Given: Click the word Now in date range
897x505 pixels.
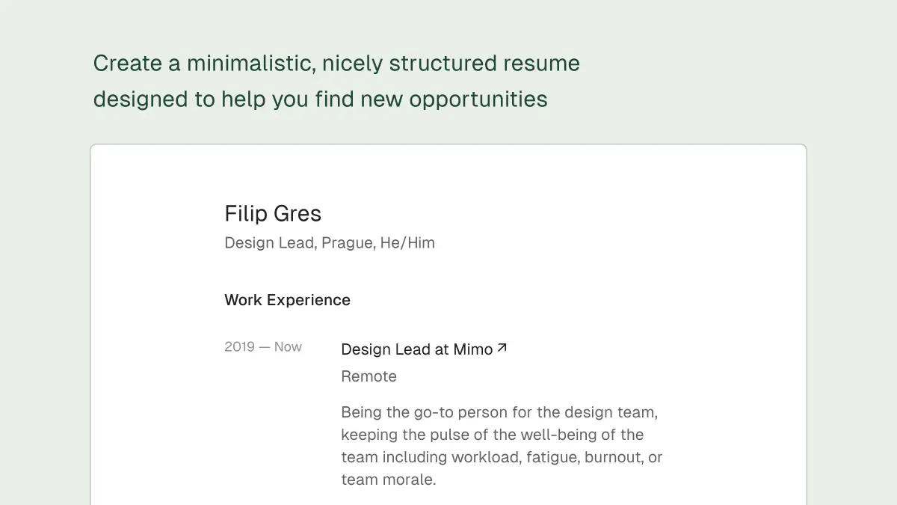Looking at the screenshot, I should 288,347.
